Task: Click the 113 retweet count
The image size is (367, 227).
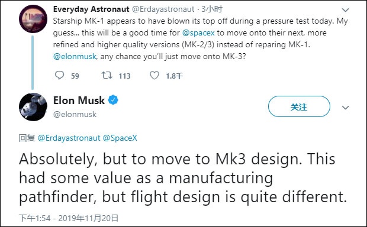Action: (124, 76)
